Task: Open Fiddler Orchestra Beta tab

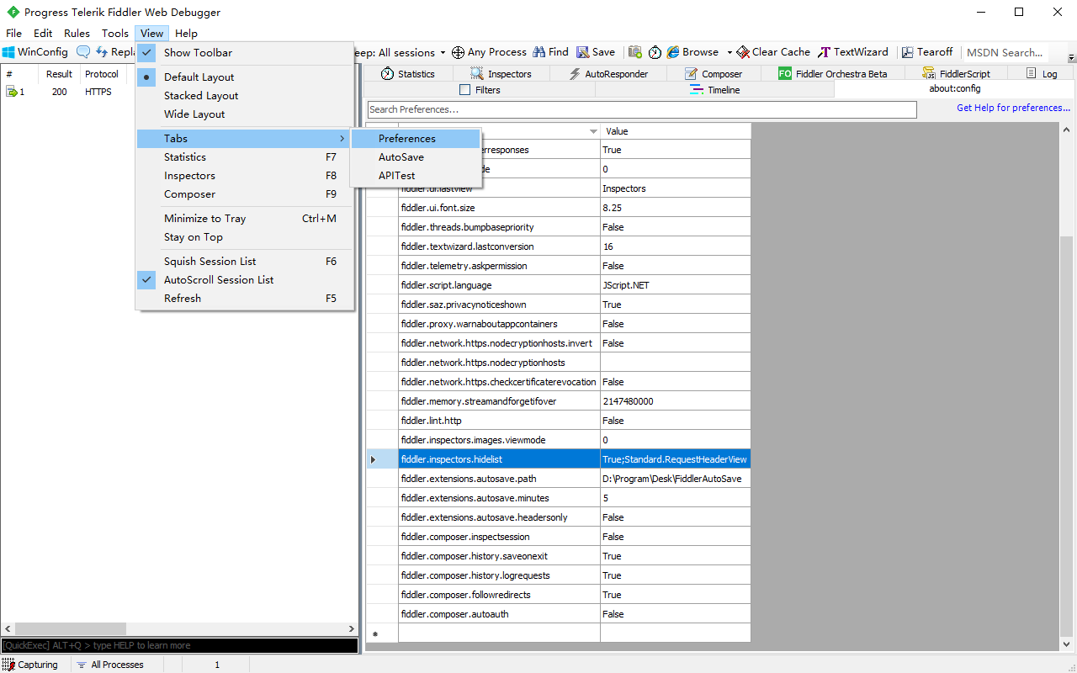Action: click(x=832, y=74)
